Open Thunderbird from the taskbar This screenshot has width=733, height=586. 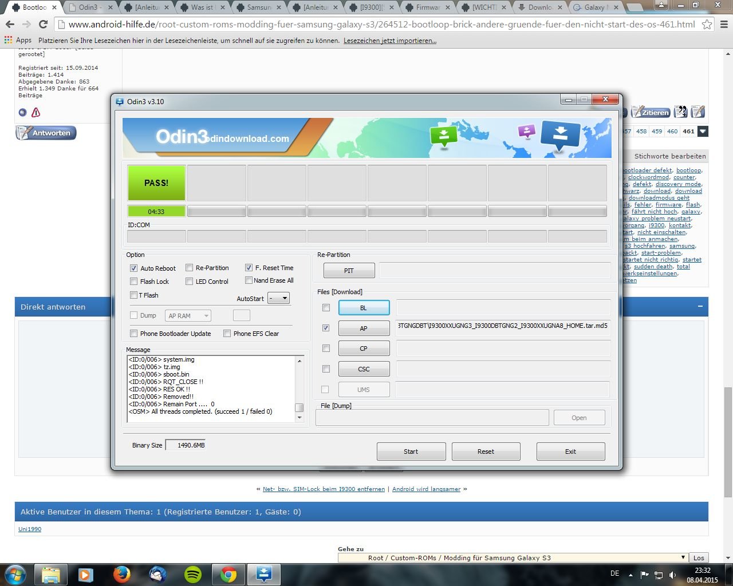point(157,575)
